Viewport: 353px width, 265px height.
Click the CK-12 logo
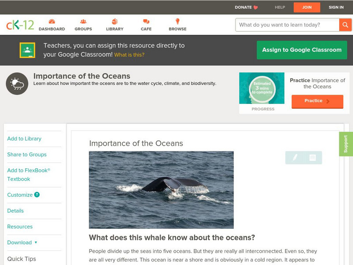tap(20, 25)
